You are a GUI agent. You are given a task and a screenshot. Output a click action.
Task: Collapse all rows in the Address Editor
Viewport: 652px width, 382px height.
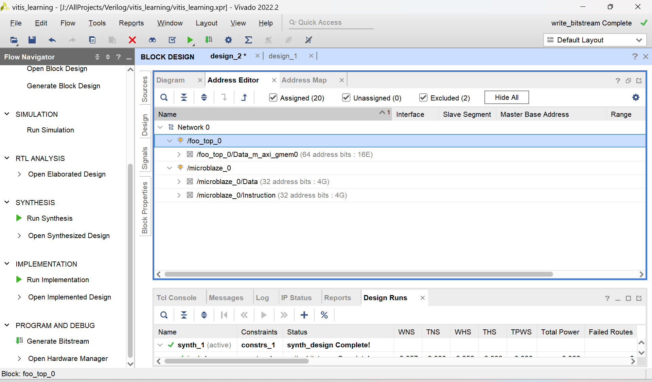click(184, 98)
